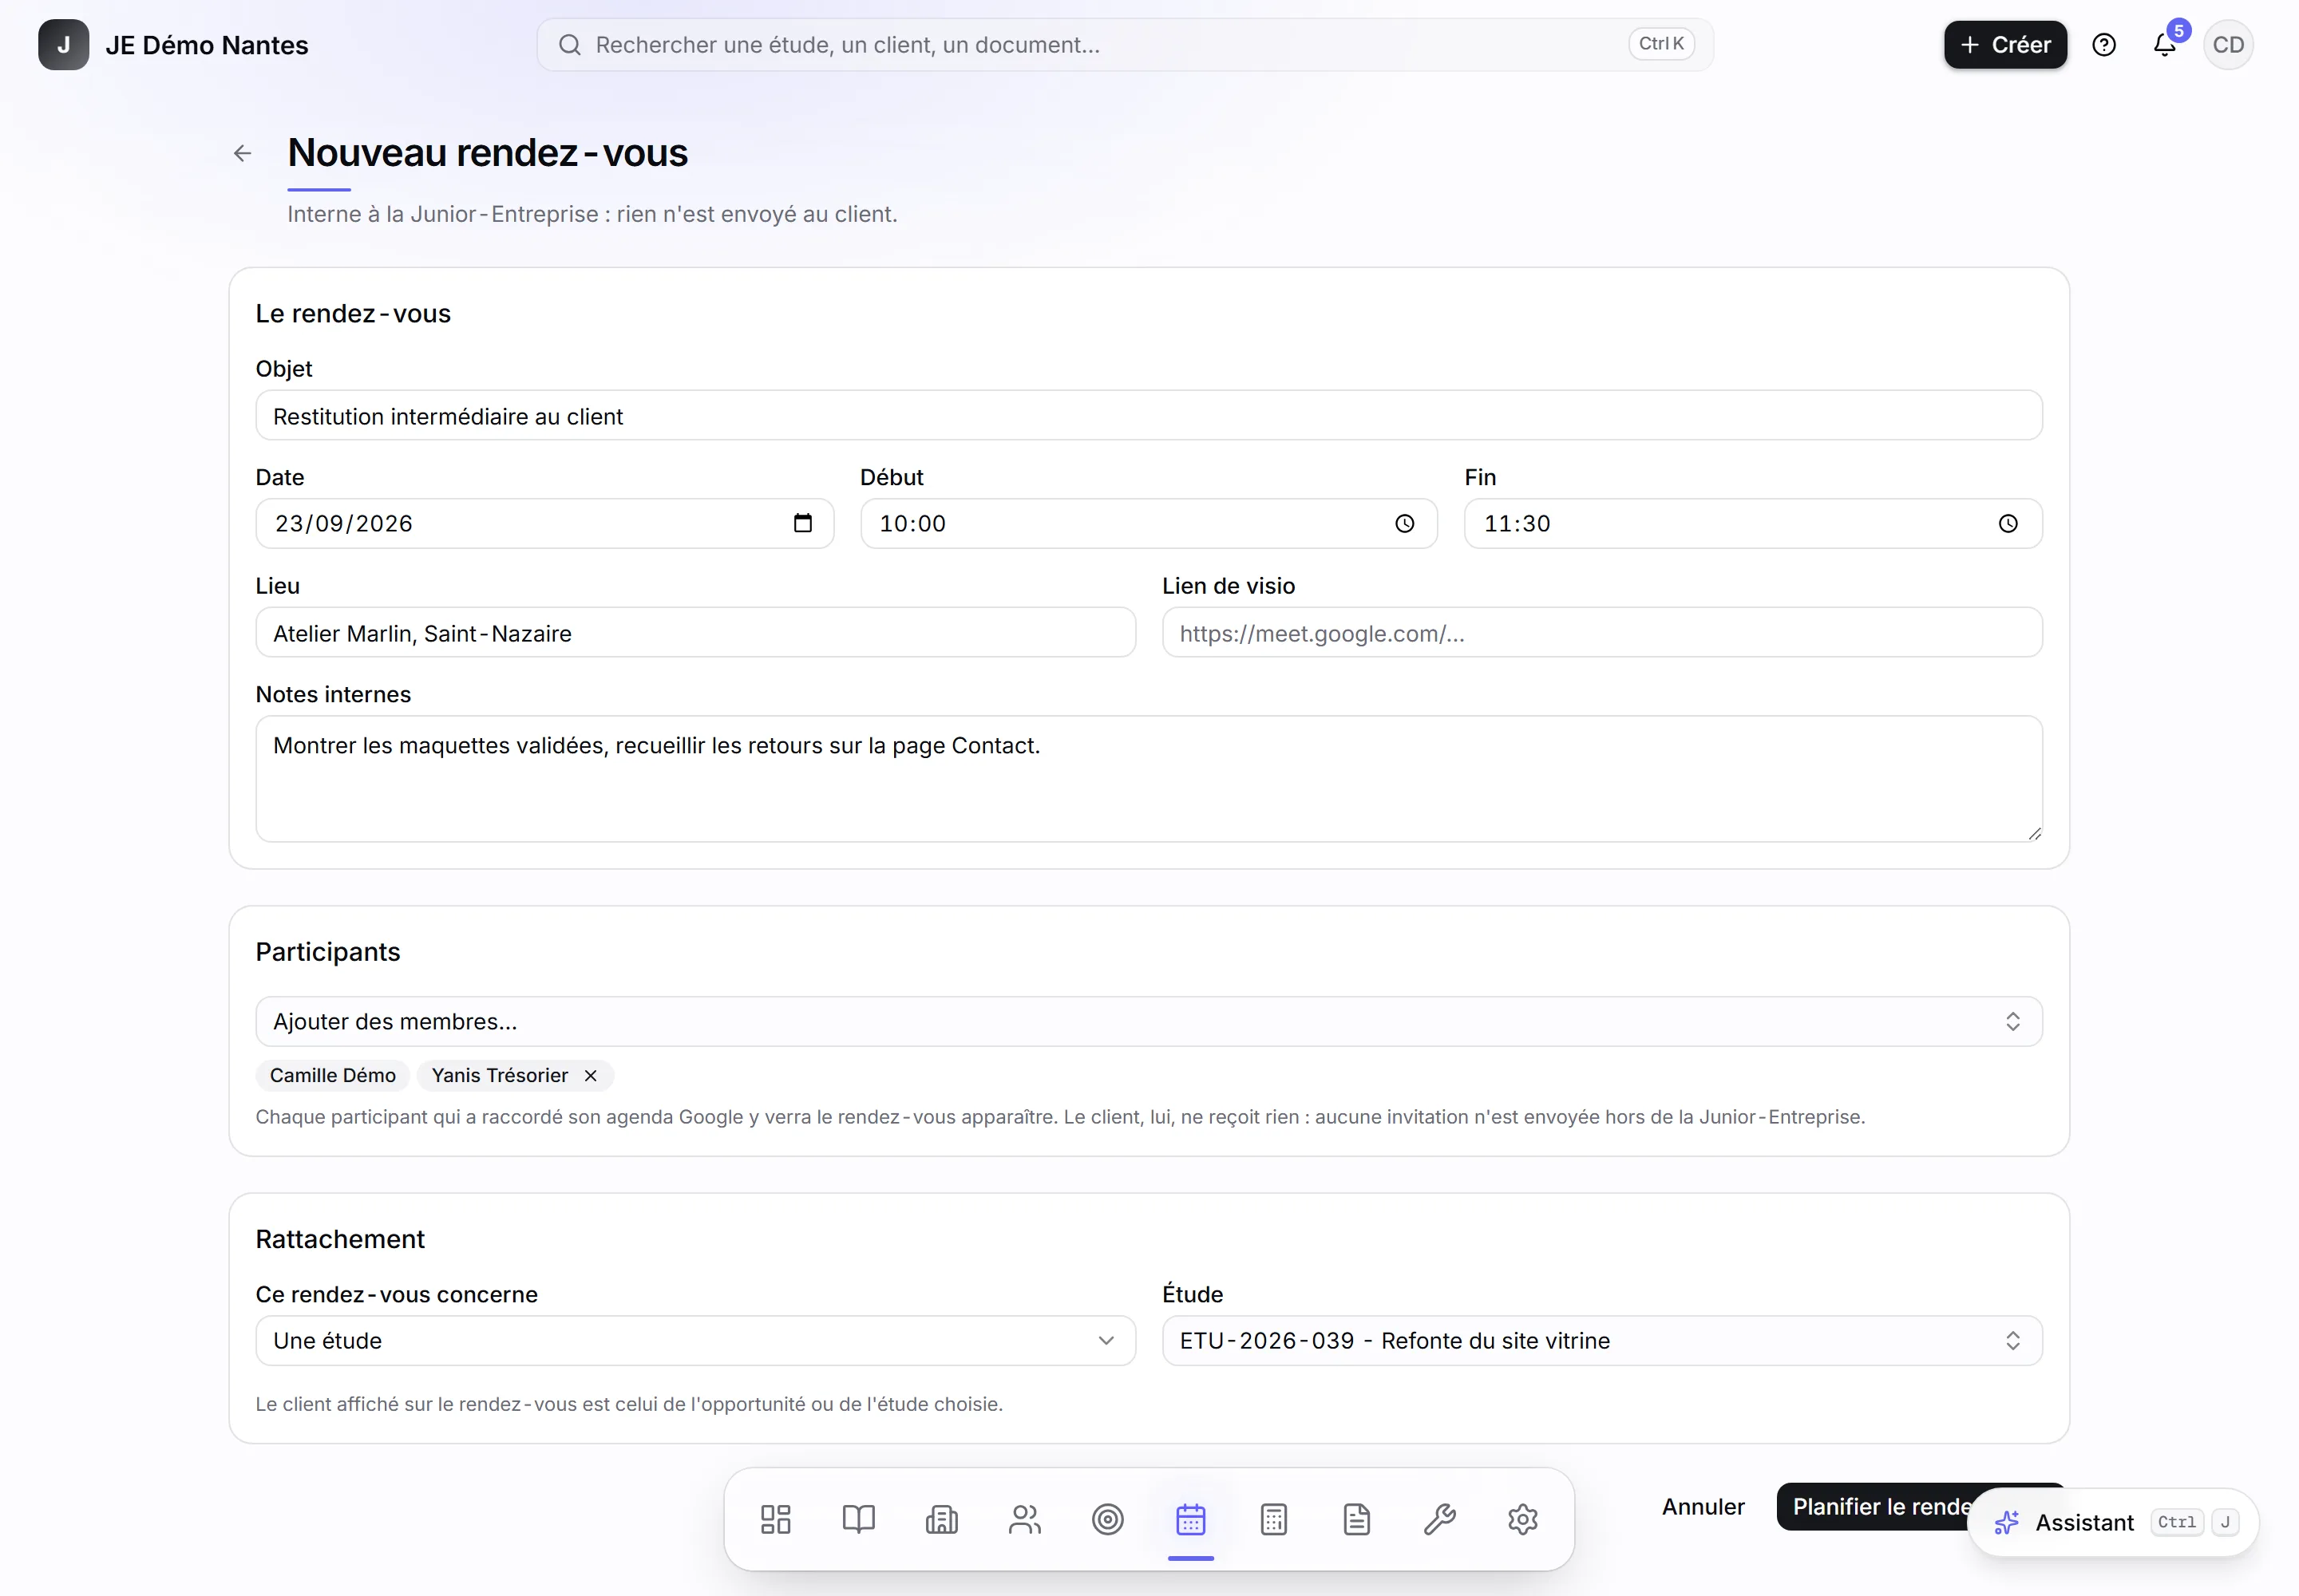Open the dashboard grid icon in dock
The height and width of the screenshot is (1596, 2299).
pos(775,1520)
